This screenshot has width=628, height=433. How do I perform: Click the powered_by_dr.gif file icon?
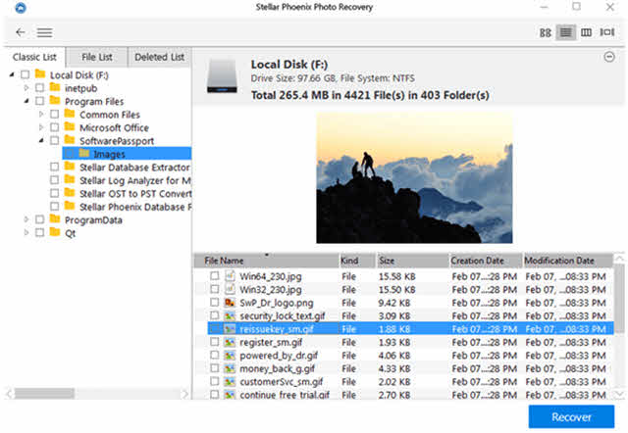pyautogui.click(x=230, y=356)
